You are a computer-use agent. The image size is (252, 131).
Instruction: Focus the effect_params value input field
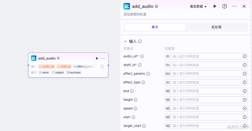(206, 74)
